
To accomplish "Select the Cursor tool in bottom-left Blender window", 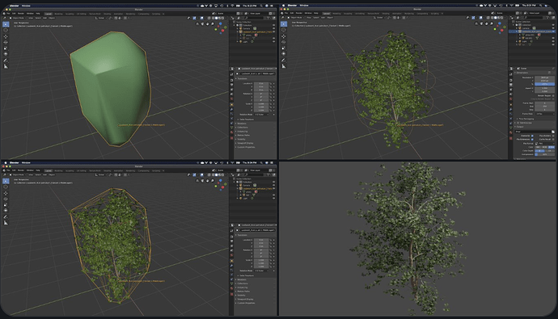I will 6,187.
